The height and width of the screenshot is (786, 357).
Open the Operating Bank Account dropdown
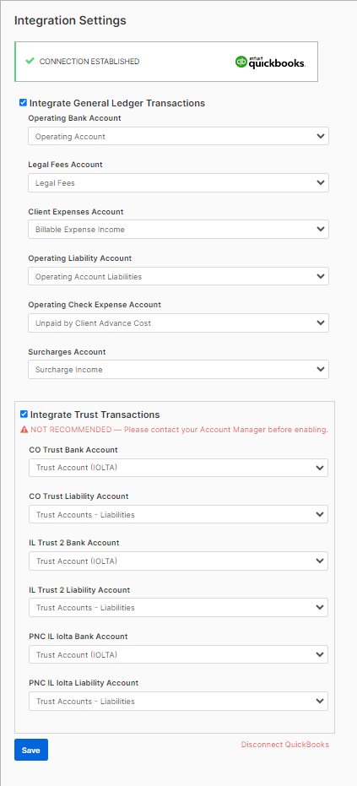tap(179, 137)
